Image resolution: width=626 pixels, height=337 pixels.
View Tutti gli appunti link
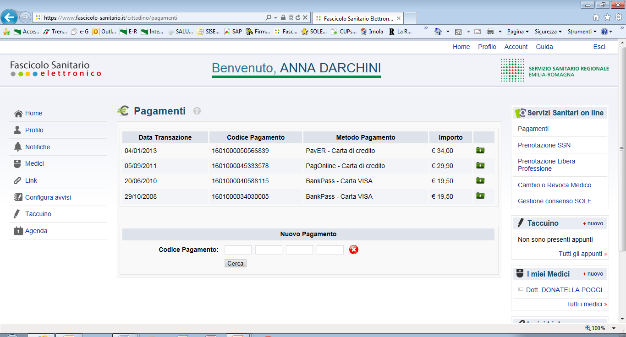coord(582,254)
